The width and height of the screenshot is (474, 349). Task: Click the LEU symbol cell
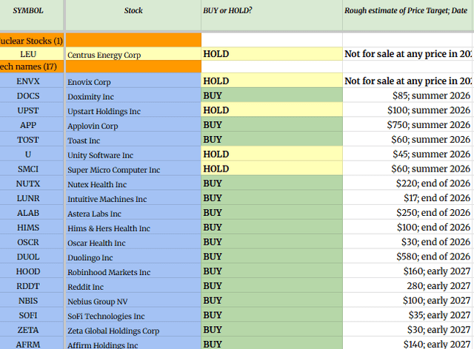tap(31, 54)
